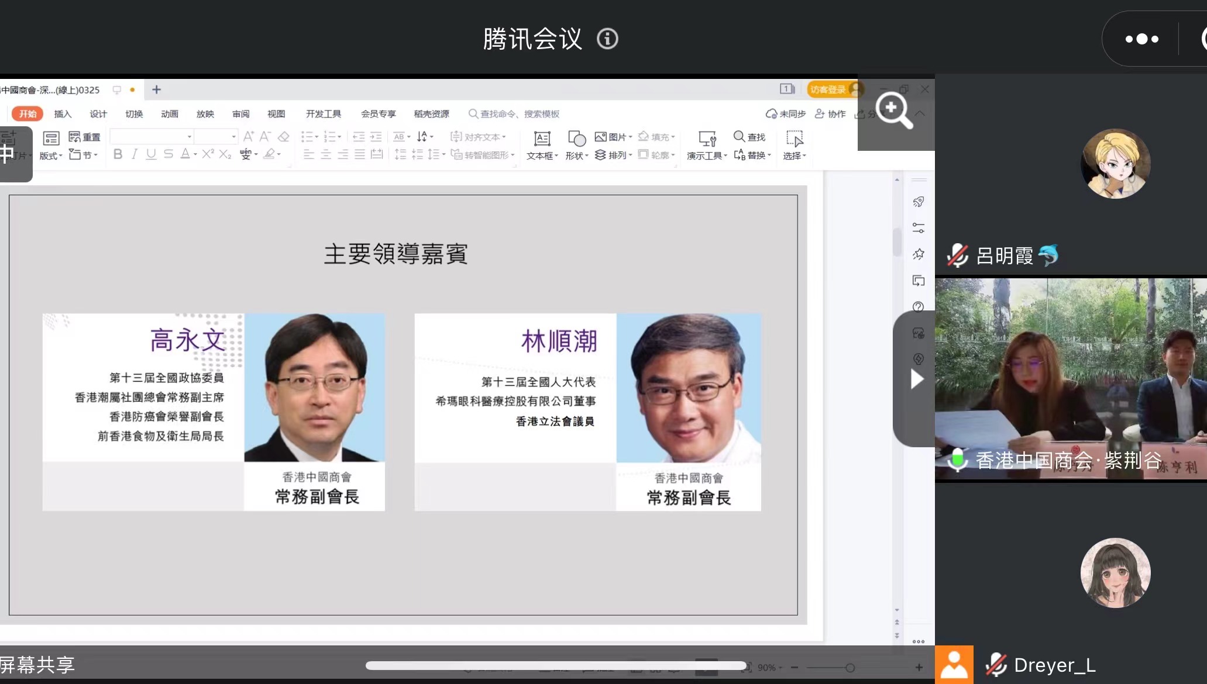
Task: Click the 演示工具 presentation tools icon
Action: tap(707, 139)
